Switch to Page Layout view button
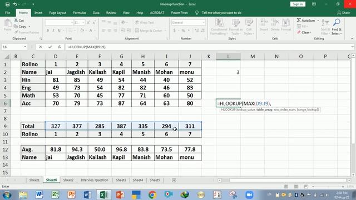The image size is (356, 200). coord(296,187)
